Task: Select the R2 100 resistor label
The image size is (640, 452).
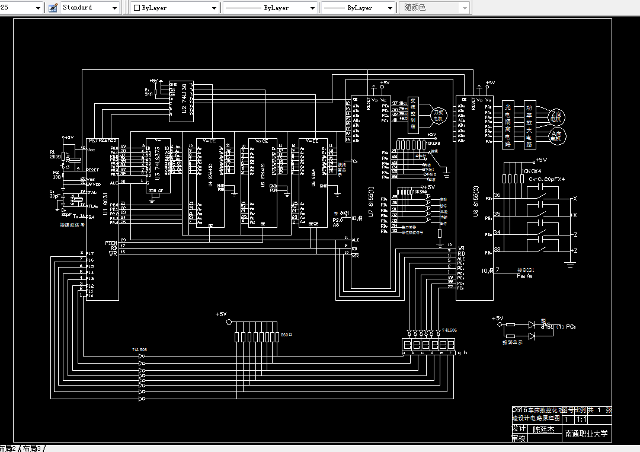Action: coord(56,174)
